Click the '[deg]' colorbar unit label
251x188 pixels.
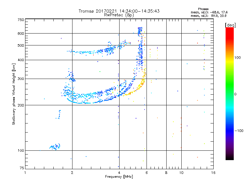point(230,25)
